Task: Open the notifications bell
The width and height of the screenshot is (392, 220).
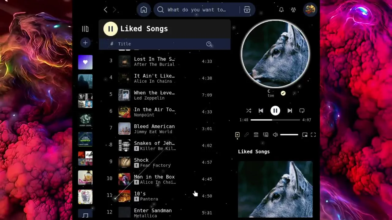Action: click(x=281, y=10)
